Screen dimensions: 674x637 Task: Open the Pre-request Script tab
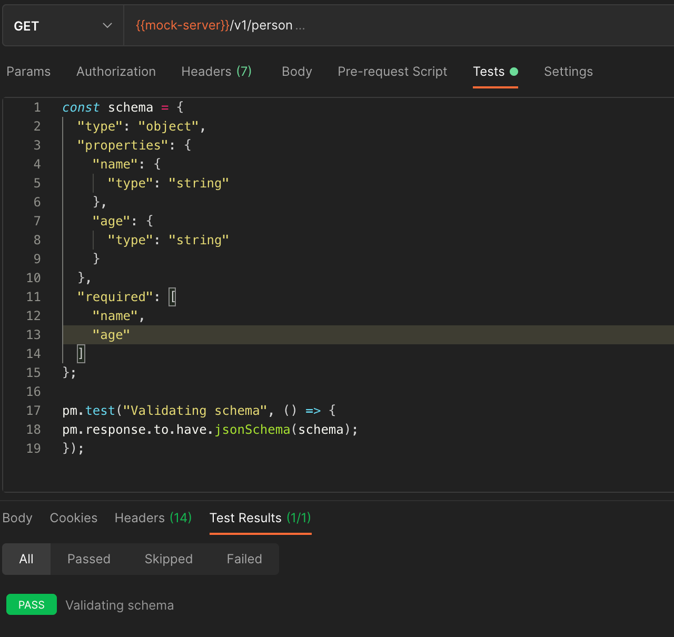(x=392, y=72)
